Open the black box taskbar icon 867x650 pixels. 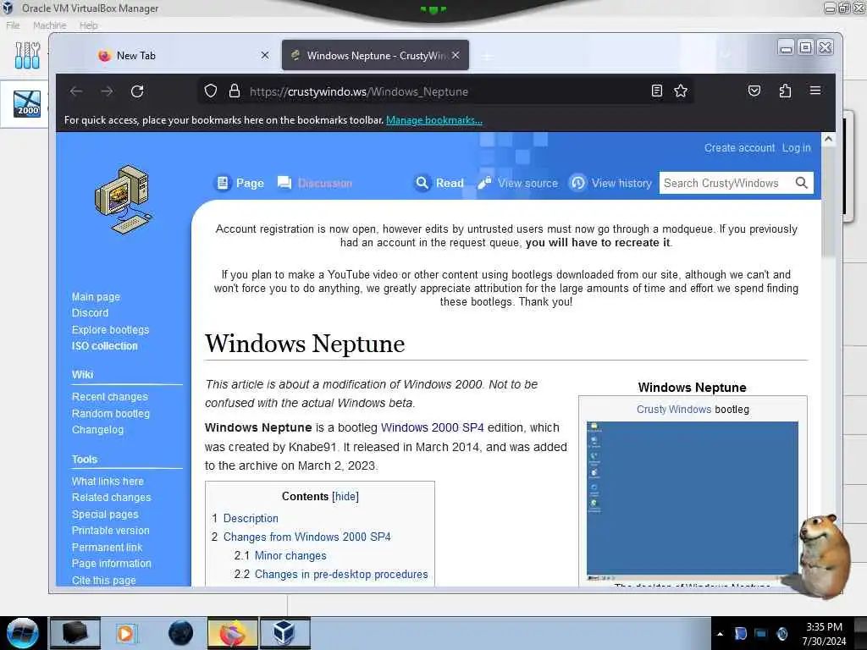coord(75,633)
